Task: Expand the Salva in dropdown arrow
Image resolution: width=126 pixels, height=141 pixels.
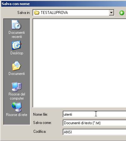Action: click(x=111, y=13)
